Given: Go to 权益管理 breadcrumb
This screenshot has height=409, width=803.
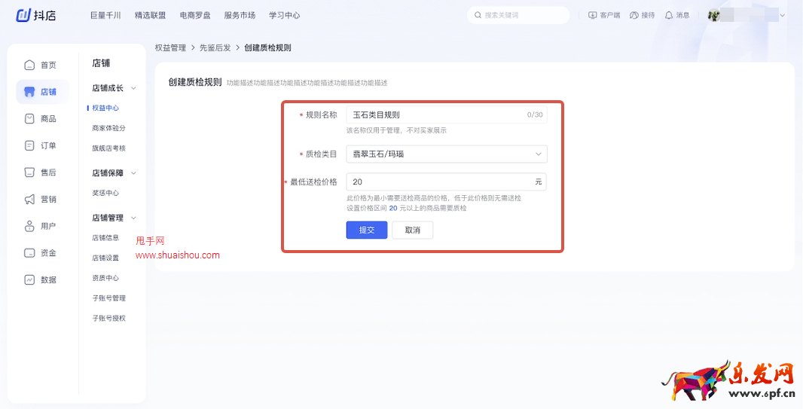Looking at the screenshot, I should (x=170, y=47).
